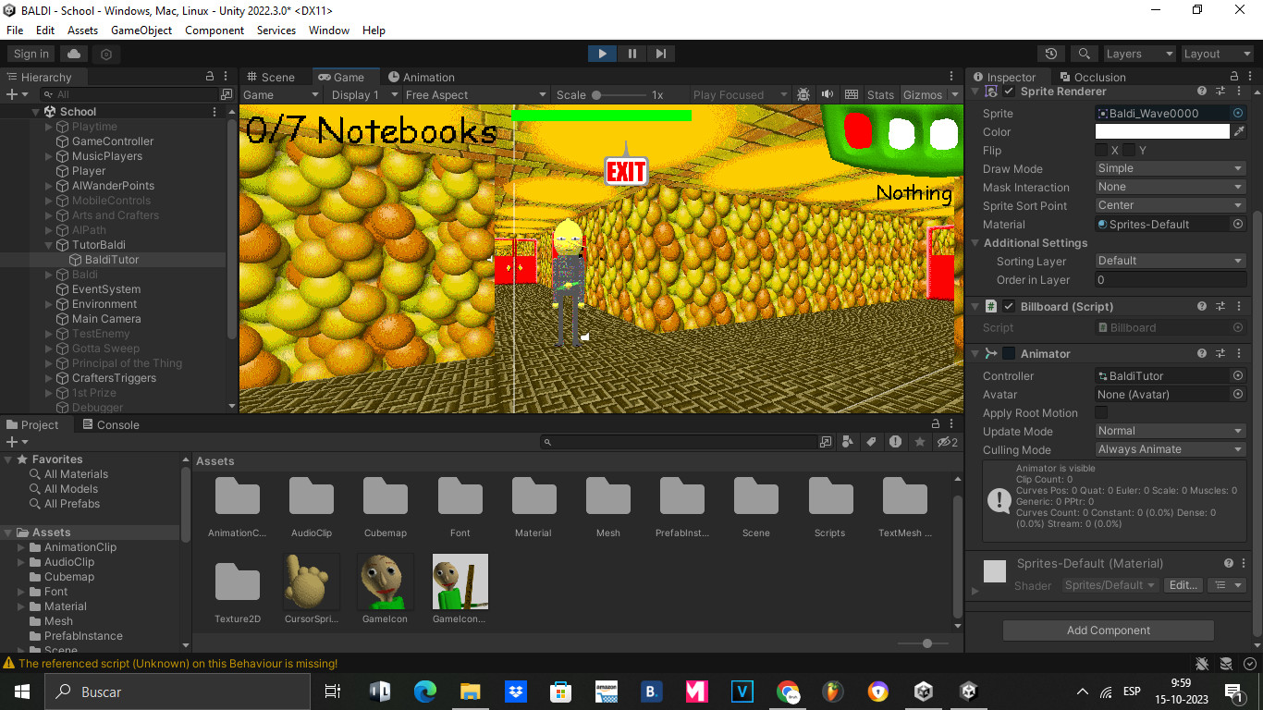1263x710 pixels.
Task: Open editor search with the magnifier icon
Action: tap(1084, 54)
